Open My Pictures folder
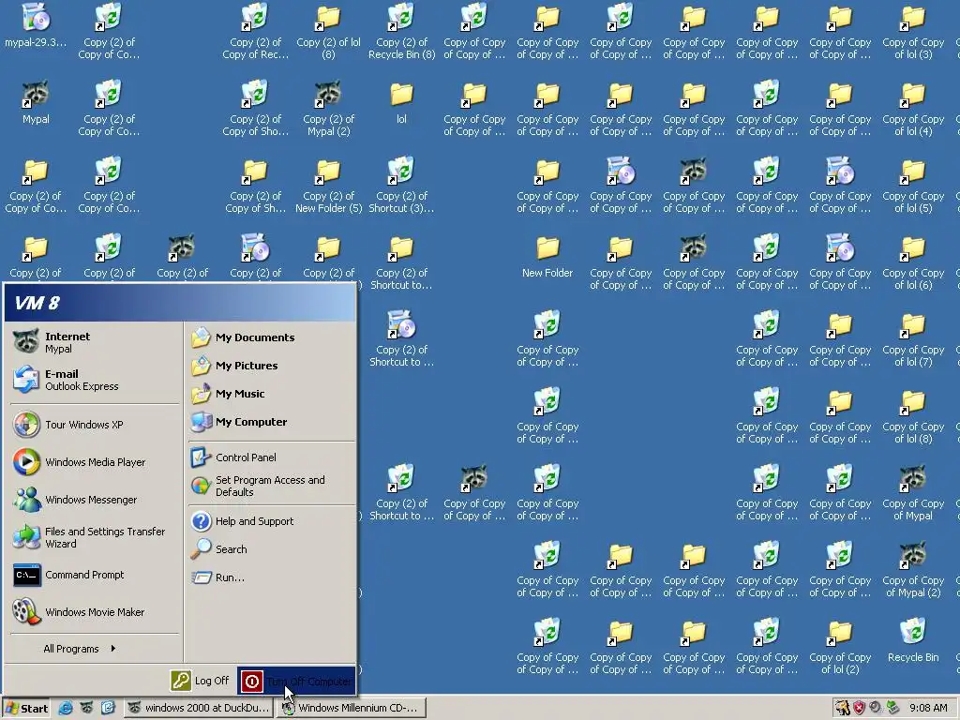960x720 pixels. point(271,366)
